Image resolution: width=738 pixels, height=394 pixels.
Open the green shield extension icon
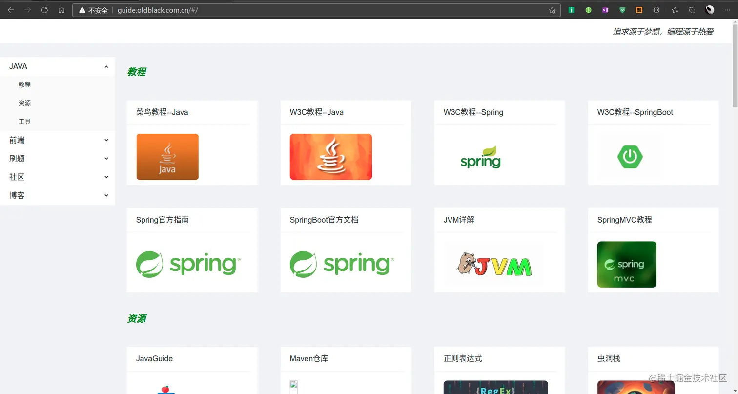tap(622, 10)
